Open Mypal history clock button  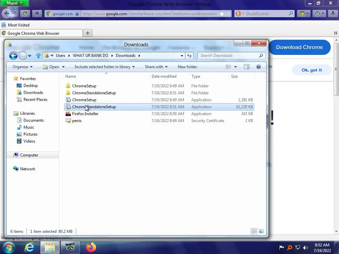pos(319,14)
